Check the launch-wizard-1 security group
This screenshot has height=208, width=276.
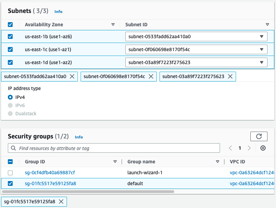[10, 173]
